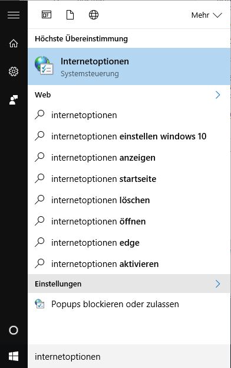Open Internetoptionen Systemsteuerung result

pyautogui.click(x=129, y=67)
